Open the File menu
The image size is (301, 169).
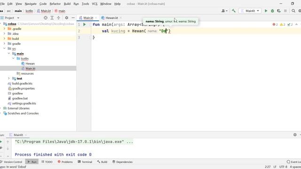click(x=2, y=4)
